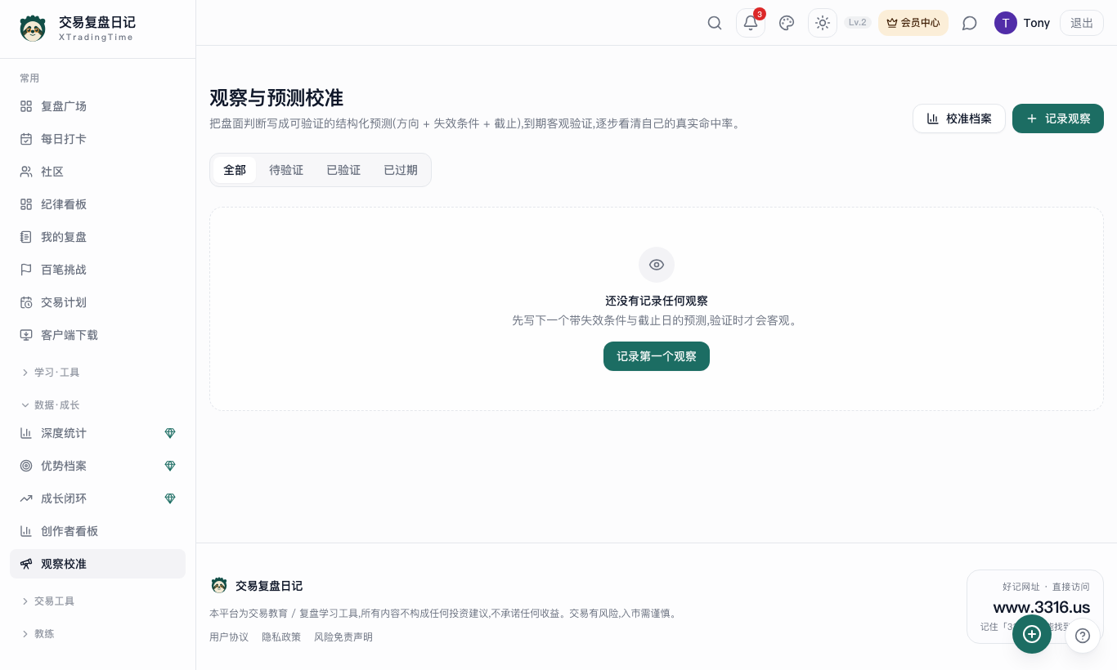Screen dimensions: 1117x670
Task: Open the color theme palette icon
Action: (x=787, y=23)
